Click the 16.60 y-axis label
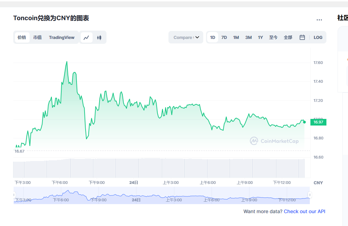The height and width of the screenshot is (226, 348). [318, 157]
